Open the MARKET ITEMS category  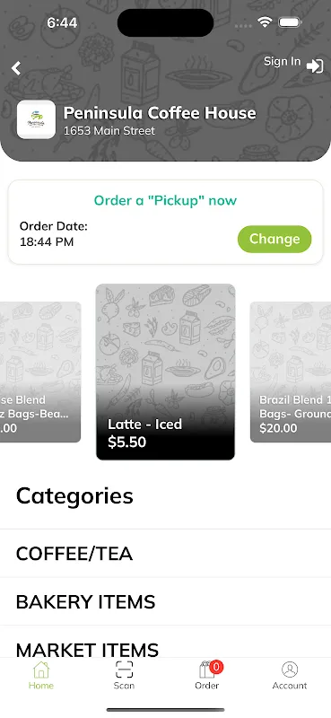[165, 645]
